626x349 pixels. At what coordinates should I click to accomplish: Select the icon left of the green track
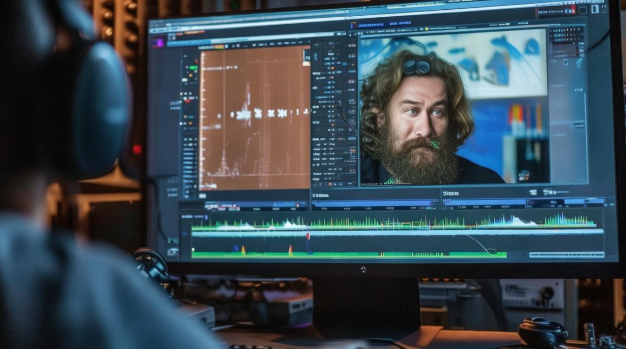point(172,252)
